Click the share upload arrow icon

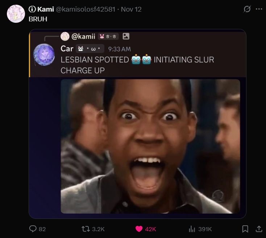point(259,229)
